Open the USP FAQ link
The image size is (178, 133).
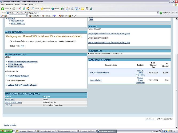[x=8, y=105]
